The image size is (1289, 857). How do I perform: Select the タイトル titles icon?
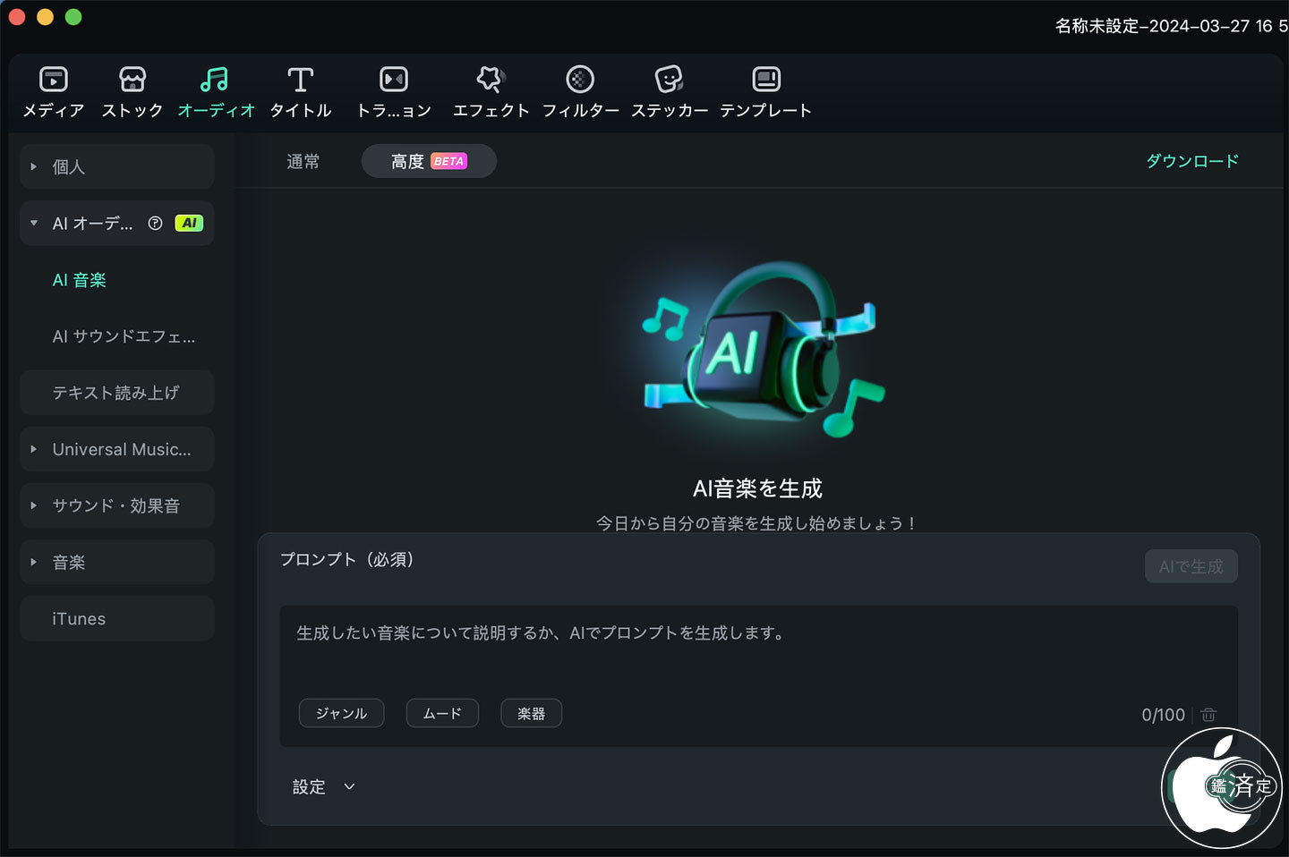(x=301, y=80)
